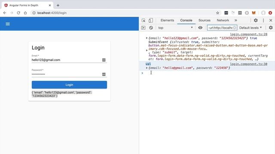This screenshot has height=154, width=275.
Task: Show more DevTools tabs via double chevron
Action: pyautogui.click(x=236, y=21)
